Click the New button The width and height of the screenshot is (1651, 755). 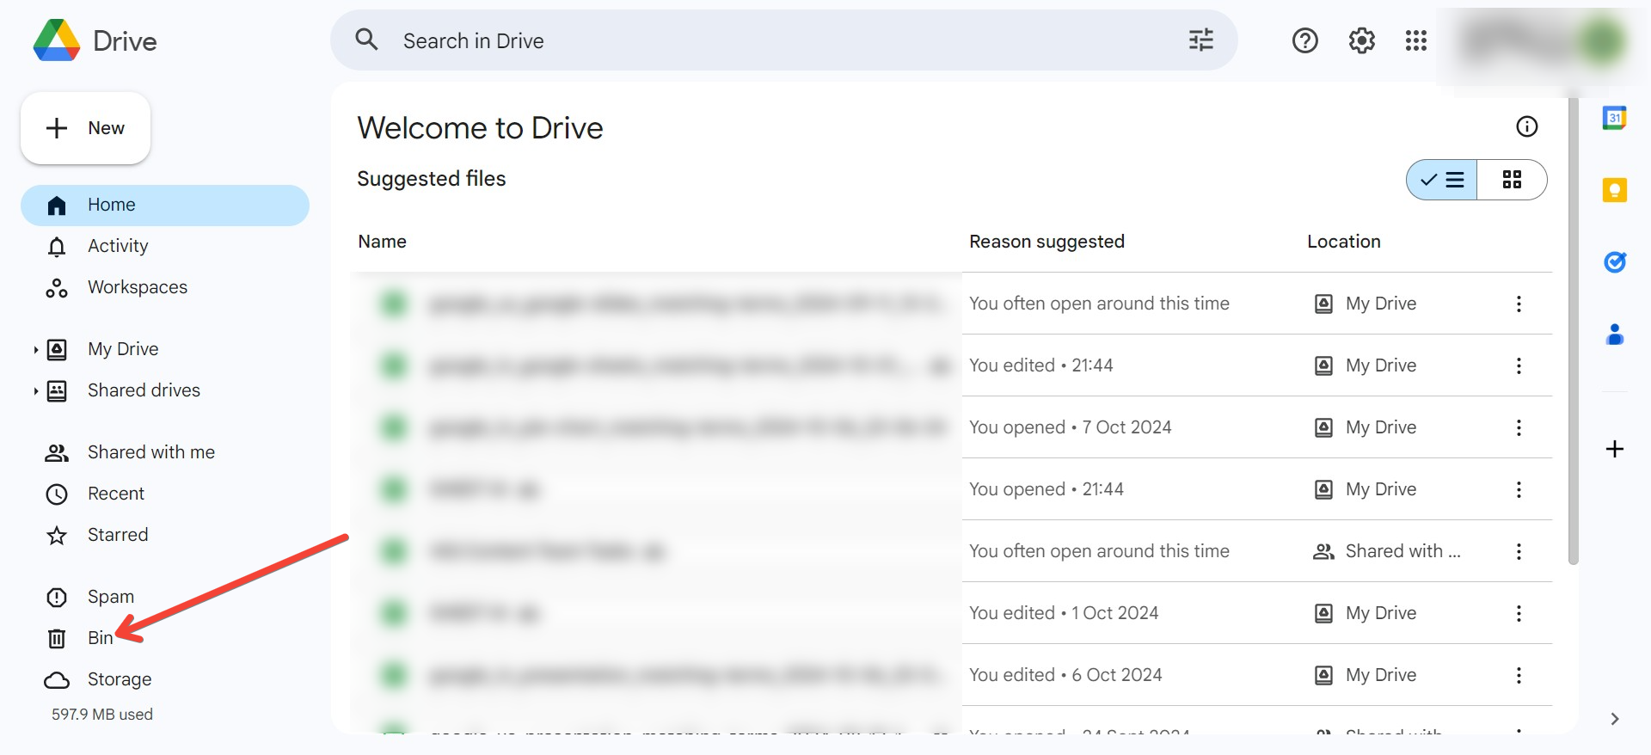86,128
